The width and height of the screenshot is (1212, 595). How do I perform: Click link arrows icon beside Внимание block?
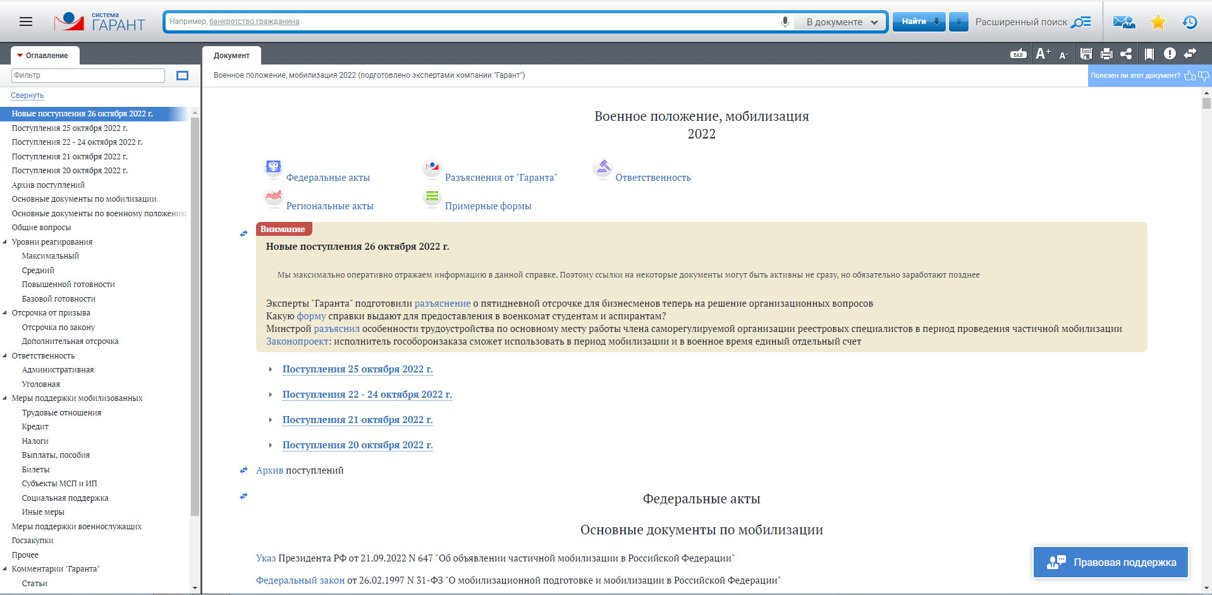(243, 234)
